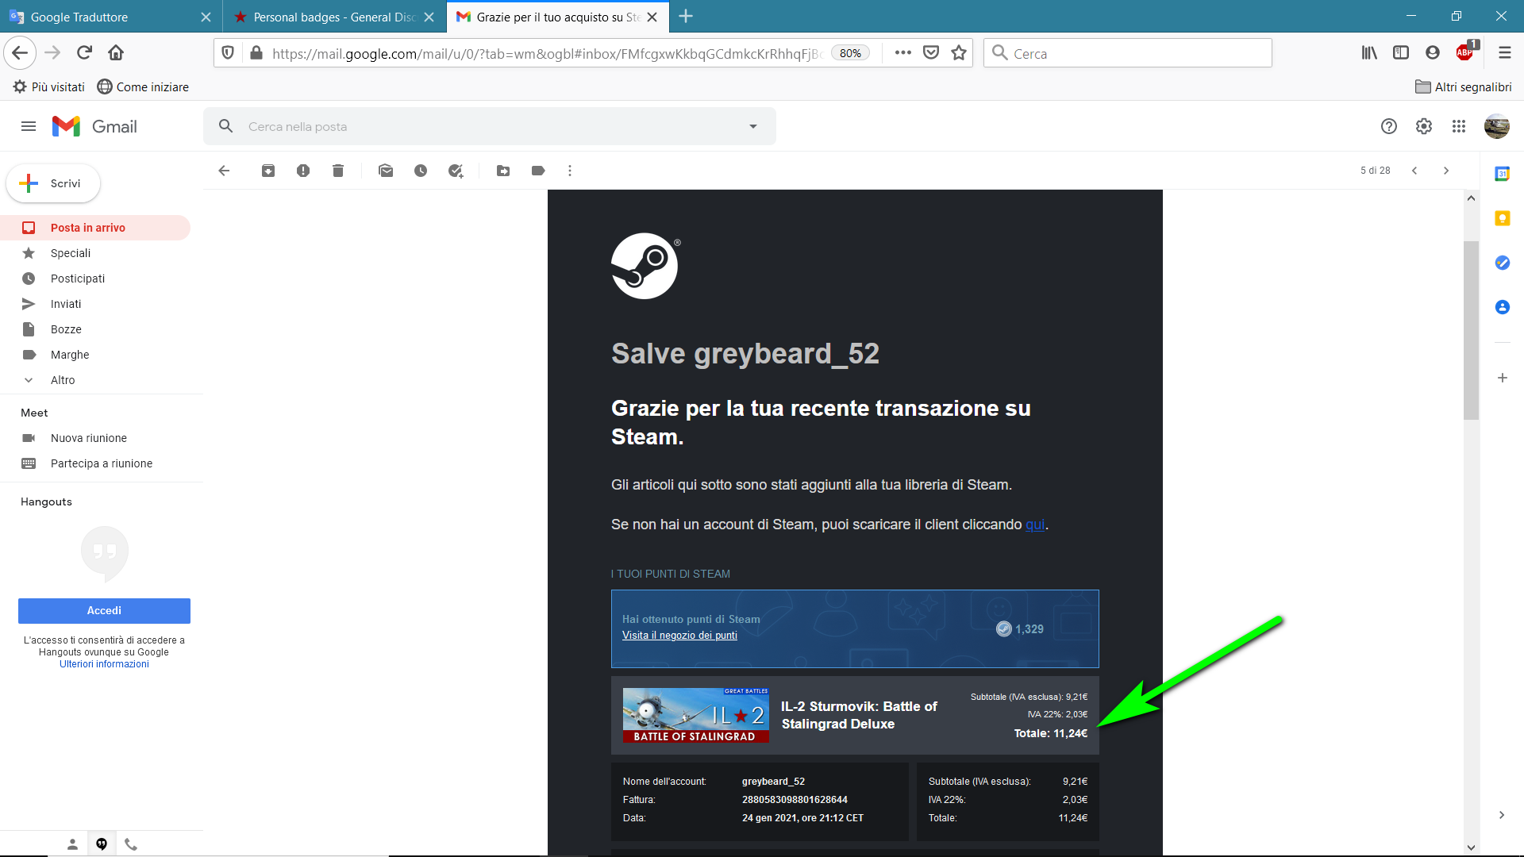This screenshot has height=857, width=1524.
Task: Open the labels tag icon
Action: tap(538, 171)
